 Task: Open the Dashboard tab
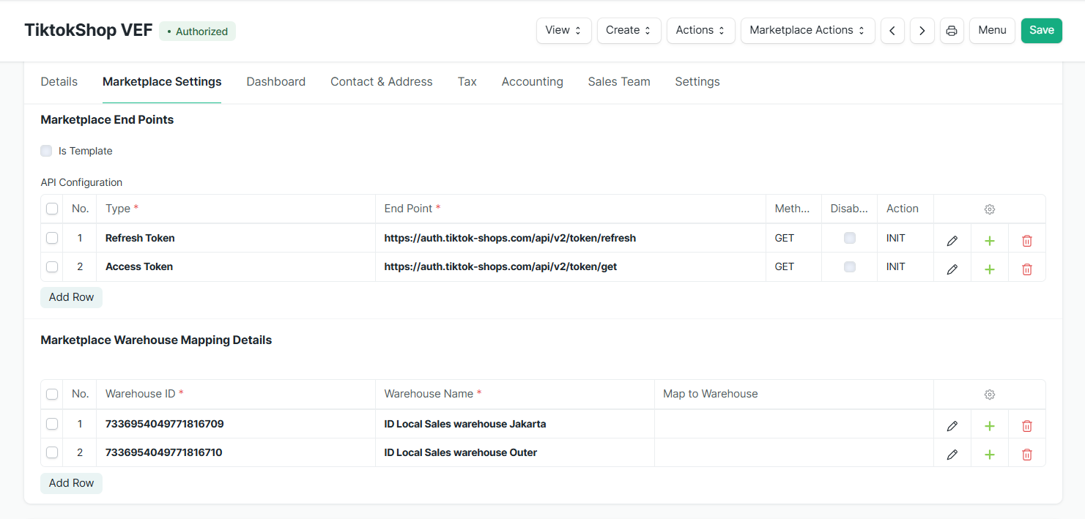tap(276, 82)
